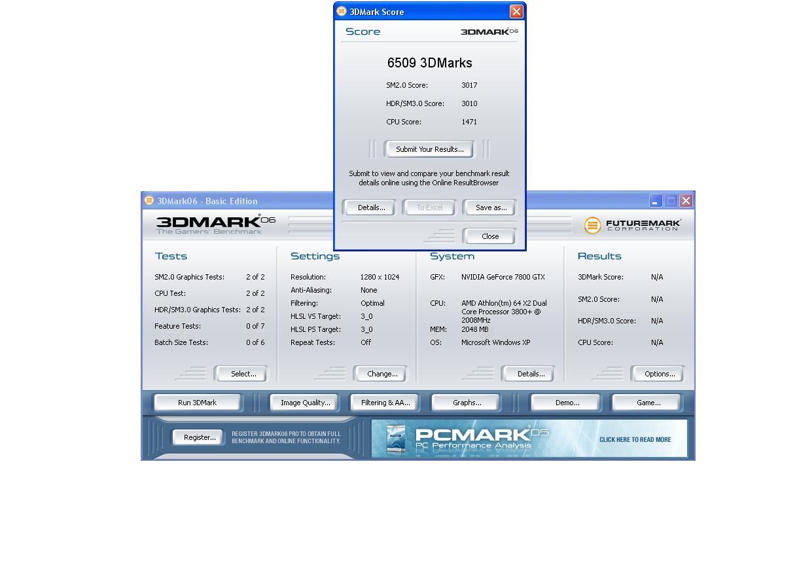797x563 pixels.
Task: Open results Options button
Action: pos(658,374)
